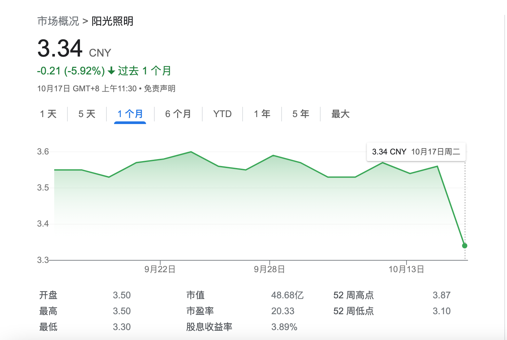Click the 免责声明 disclaimer link
Viewport: 507px width, 340px height.
(x=160, y=89)
